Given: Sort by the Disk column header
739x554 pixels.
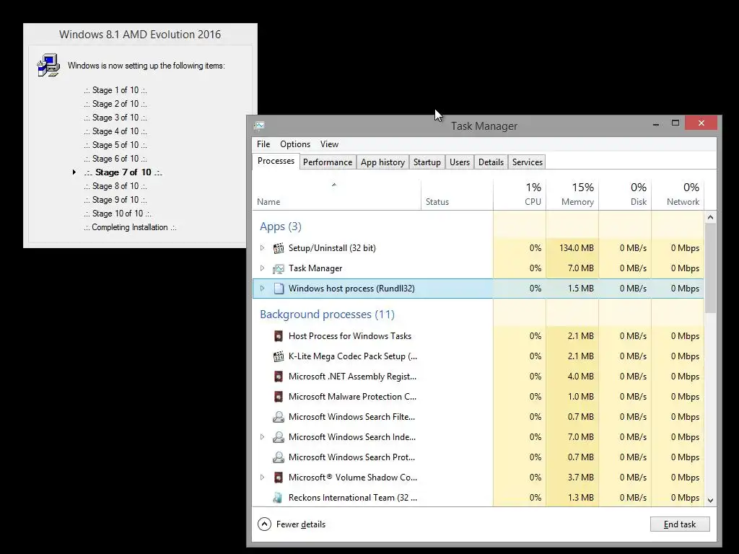Looking at the screenshot, I should click(x=626, y=195).
